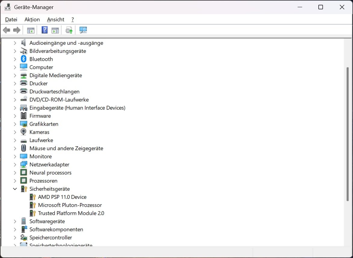The height and width of the screenshot is (258, 353).
Task: Click the Trusted Platform Module 2.0 icon
Action: click(x=33, y=213)
